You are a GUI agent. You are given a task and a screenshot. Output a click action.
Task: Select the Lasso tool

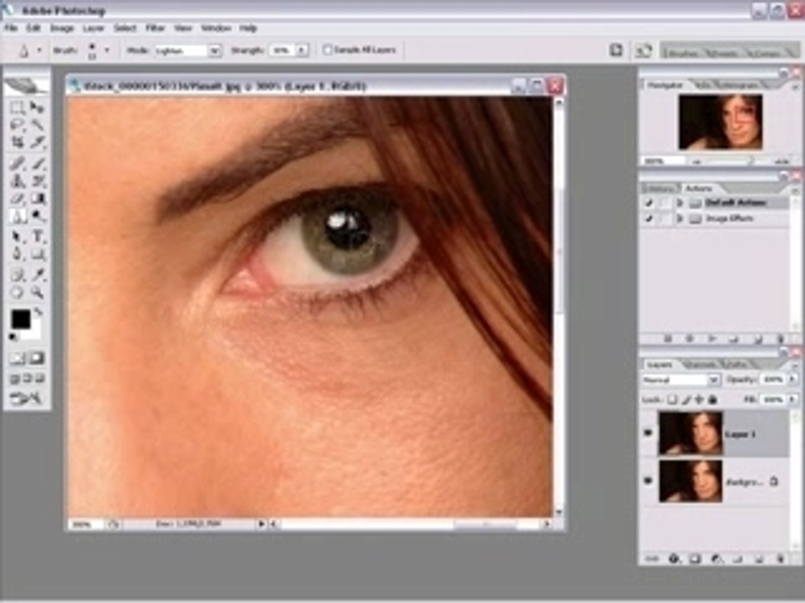coord(18,125)
